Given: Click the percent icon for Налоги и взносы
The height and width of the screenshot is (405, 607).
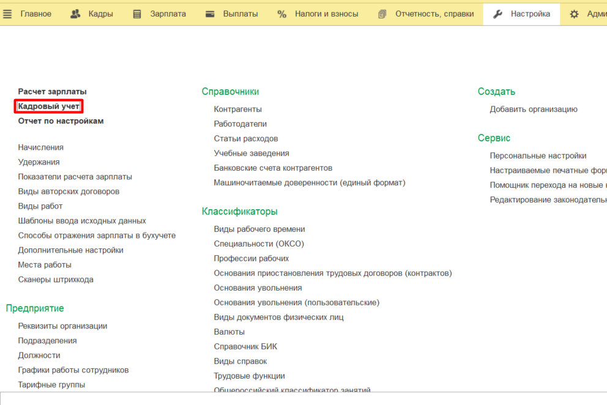Looking at the screenshot, I should coord(282,14).
